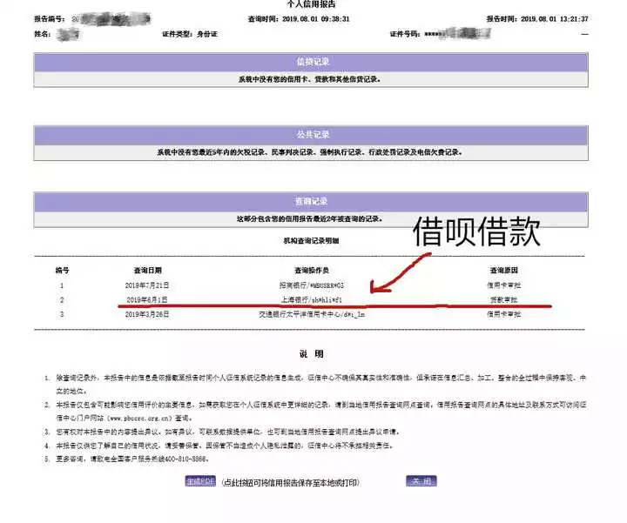Select the date 2019年3月26日

click(147, 314)
